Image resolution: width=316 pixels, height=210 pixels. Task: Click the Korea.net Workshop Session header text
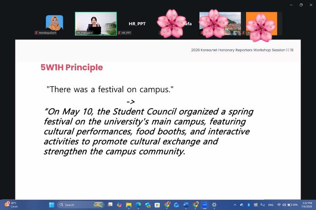pos(242,50)
